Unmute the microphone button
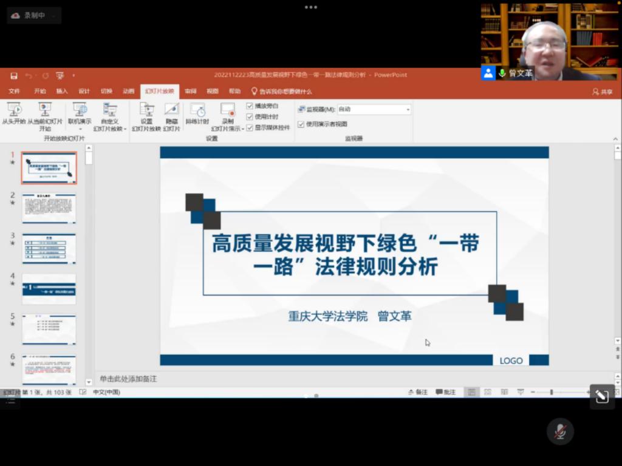 click(x=560, y=431)
